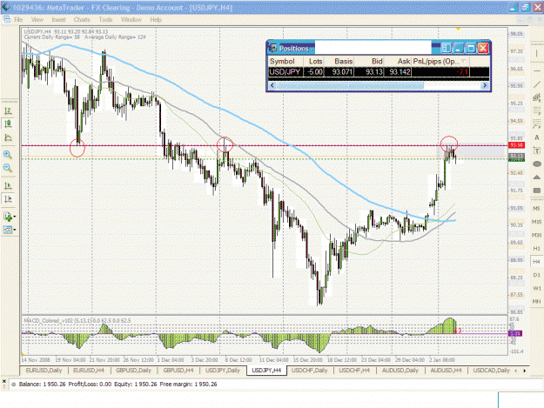Select the ellipse drawing tool
The height and width of the screenshot is (408, 544).
pyautogui.click(x=537, y=164)
